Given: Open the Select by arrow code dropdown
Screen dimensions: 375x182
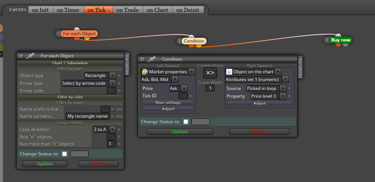Looking at the screenshot, I should coord(89,83).
